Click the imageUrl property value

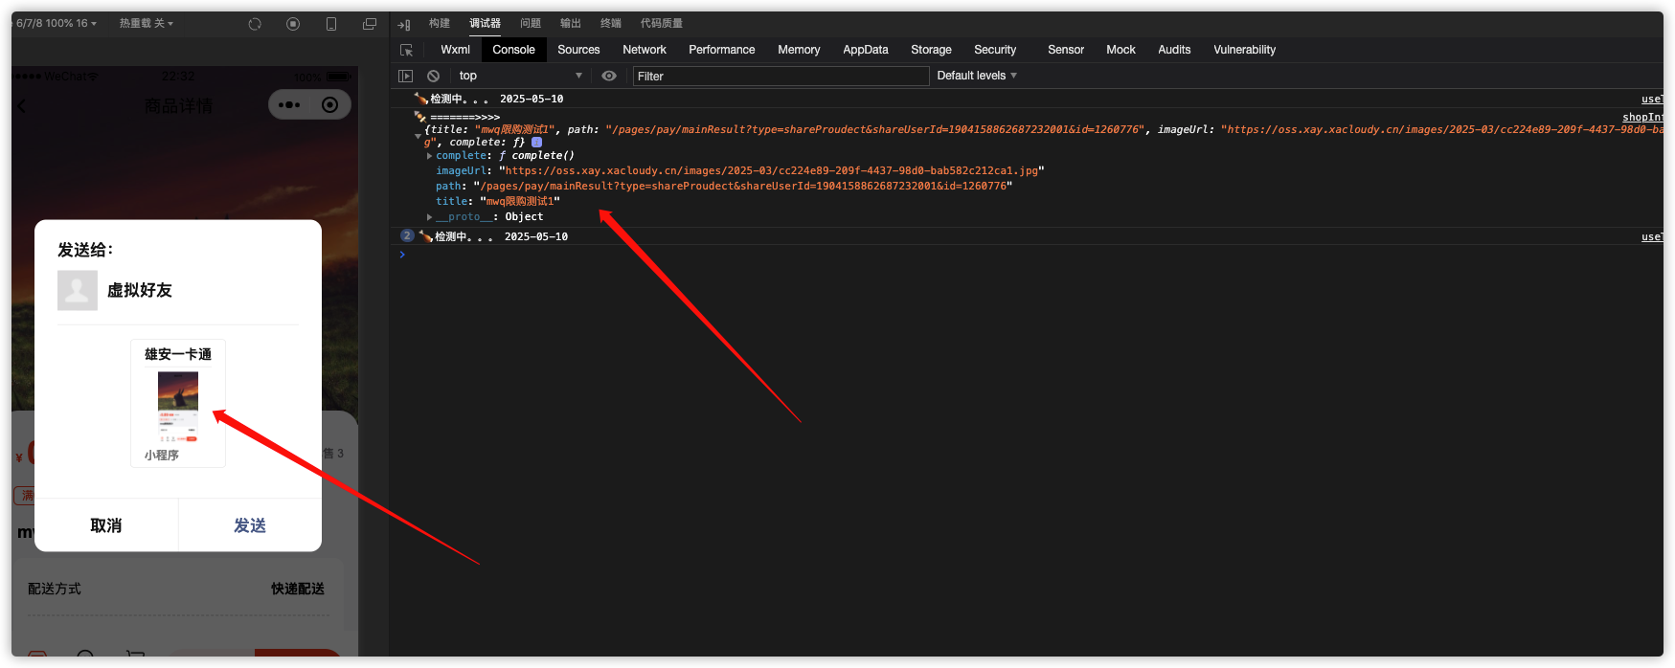click(x=772, y=170)
